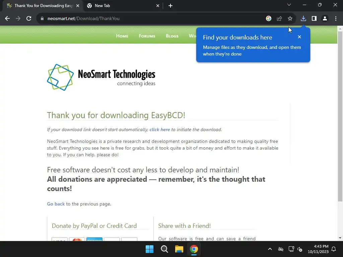Click the scrollbar up arrow
Screen dimensions: 343x257
click(340, 29)
